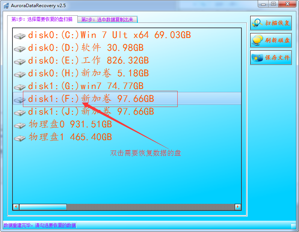The image size is (299, 232).
Task: Click the drive icon next to disk0 (D:) 软件
Action: (x=20, y=49)
